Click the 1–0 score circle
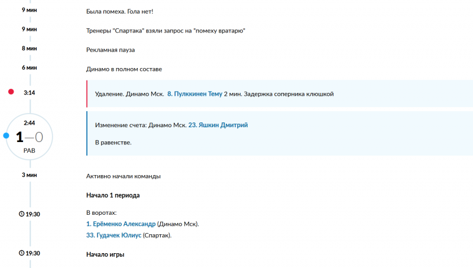This screenshot has height=268, width=473. (29, 137)
